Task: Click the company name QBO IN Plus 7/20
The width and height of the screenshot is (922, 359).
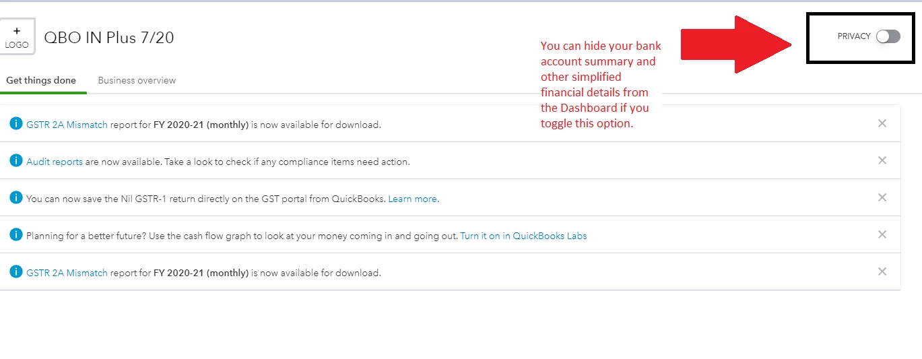Action: (x=109, y=38)
